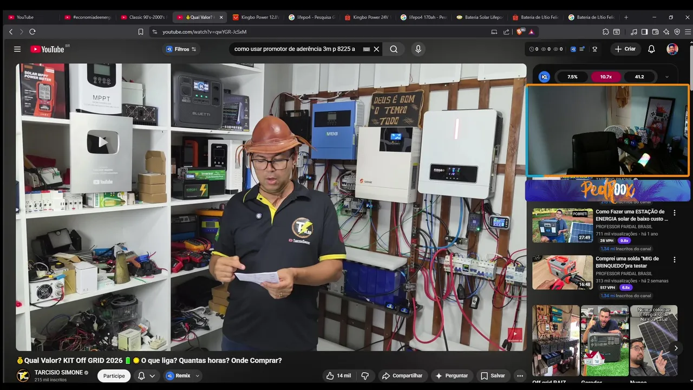Like the video with 14 mil
The height and width of the screenshot is (390, 693).
coord(338,376)
